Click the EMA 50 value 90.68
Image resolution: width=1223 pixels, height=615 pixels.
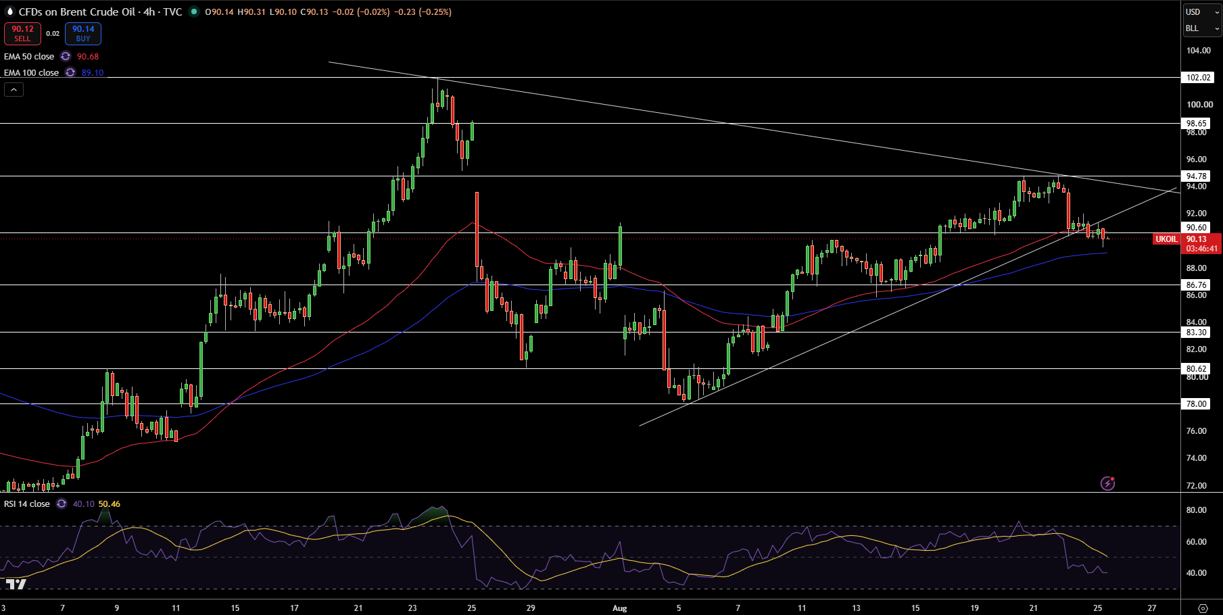click(x=88, y=57)
